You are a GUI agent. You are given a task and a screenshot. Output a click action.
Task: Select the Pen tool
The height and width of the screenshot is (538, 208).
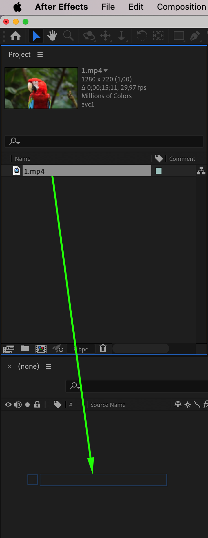tap(195, 36)
